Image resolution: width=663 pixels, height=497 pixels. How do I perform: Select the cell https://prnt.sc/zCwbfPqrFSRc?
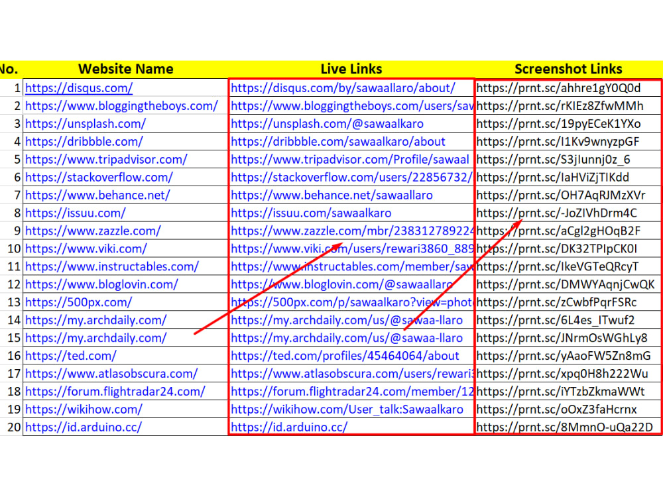pos(568,302)
